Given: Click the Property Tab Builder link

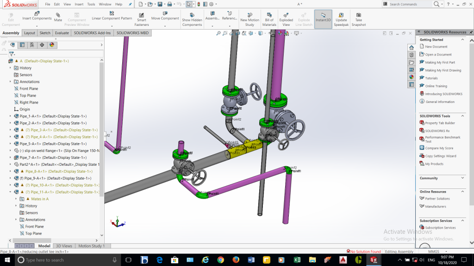Looking at the screenshot, I should coord(440,123).
